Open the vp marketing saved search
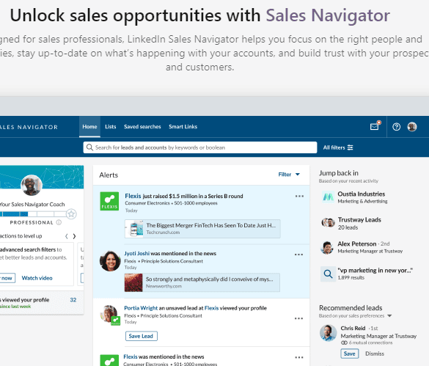The image size is (429, 366). point(375,271)
